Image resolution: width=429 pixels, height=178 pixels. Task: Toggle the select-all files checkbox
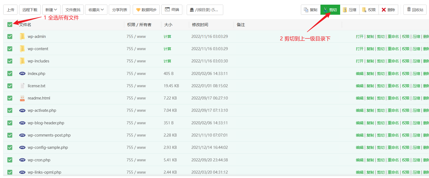pos(10,25)
